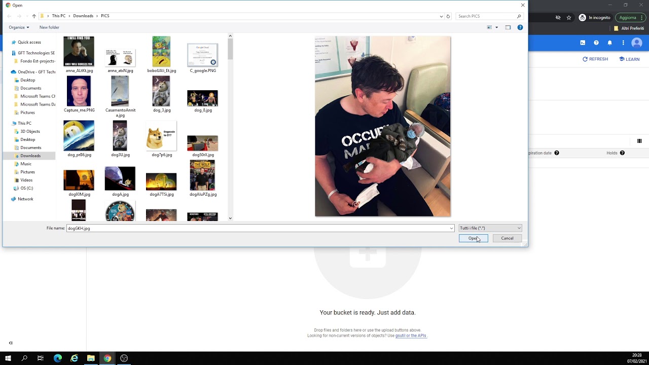The height and width of the screenshot is (365, 649).
Task: Open Windows taskbar search
Action: [x=24, y=358]
